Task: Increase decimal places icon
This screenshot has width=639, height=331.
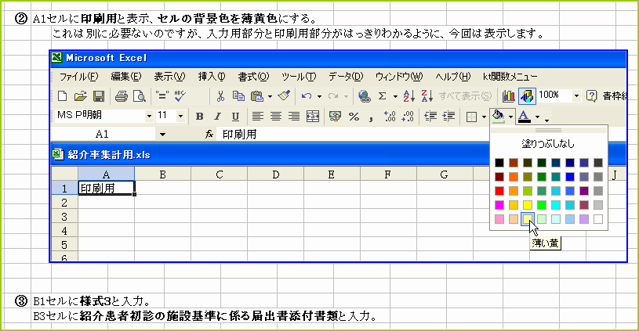Action: [390, 117]
